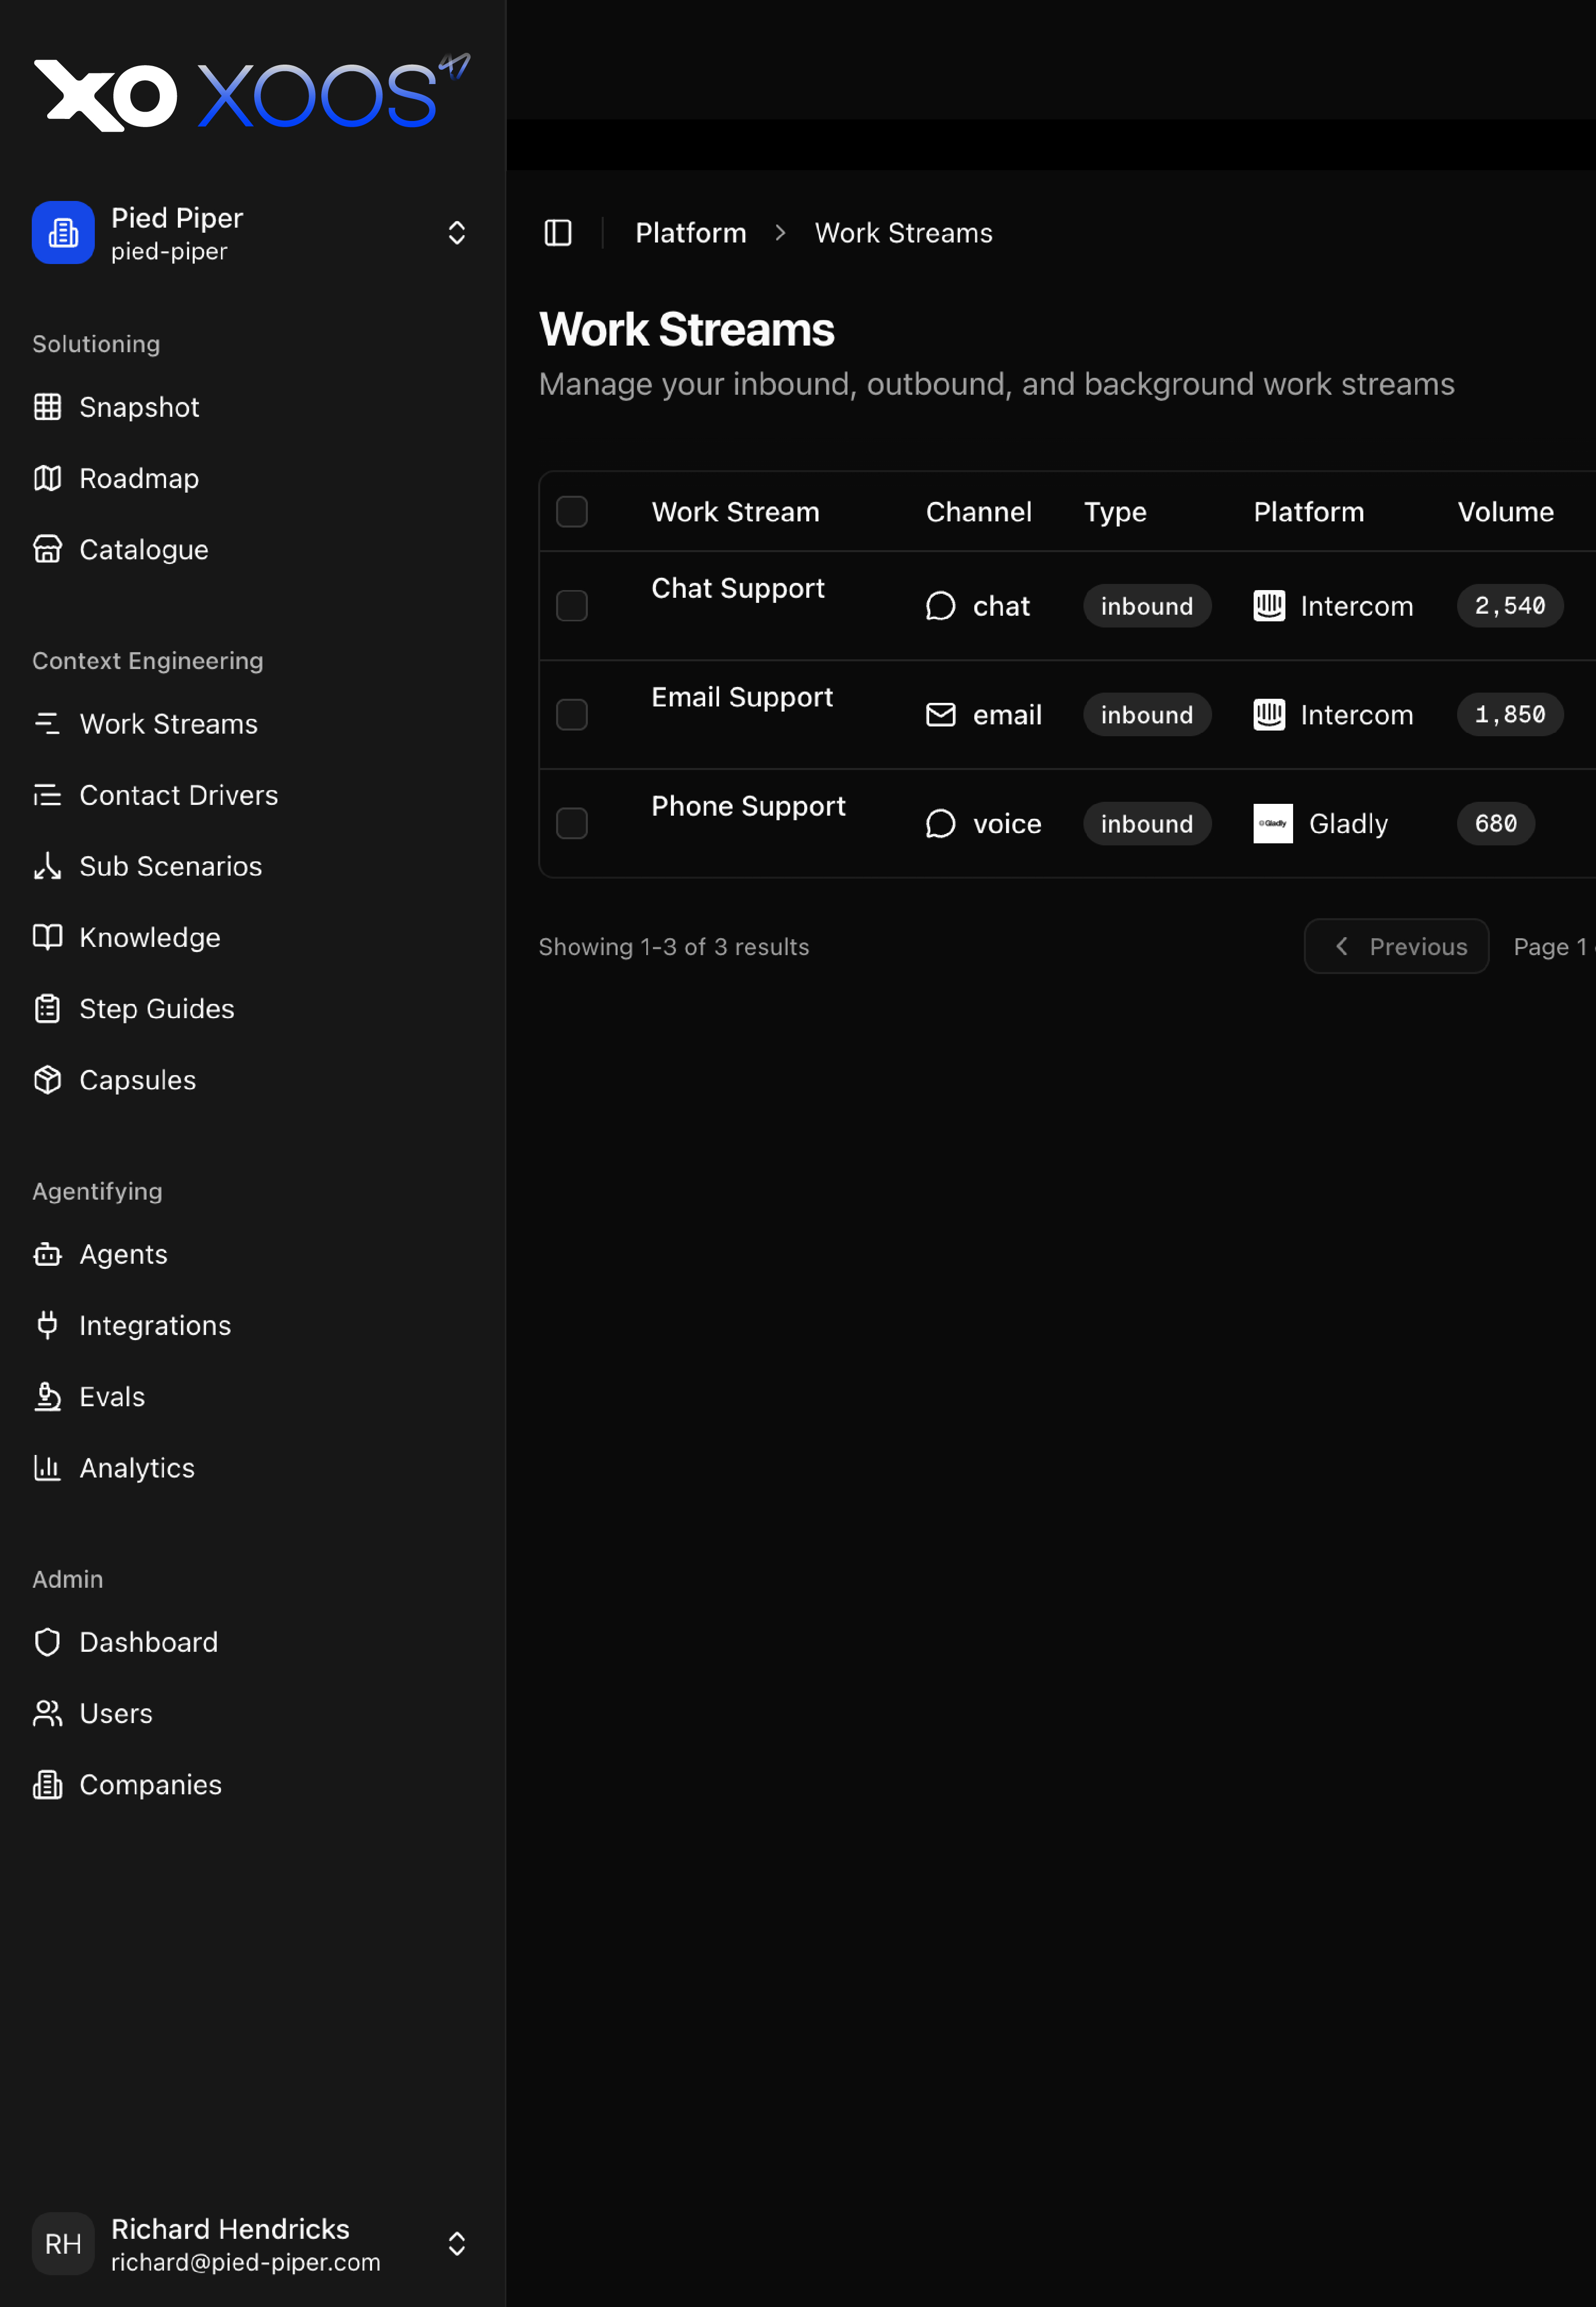Click the Analytics bar chart icon
Screen dimensions: 1596x2307
[47, 1467]
